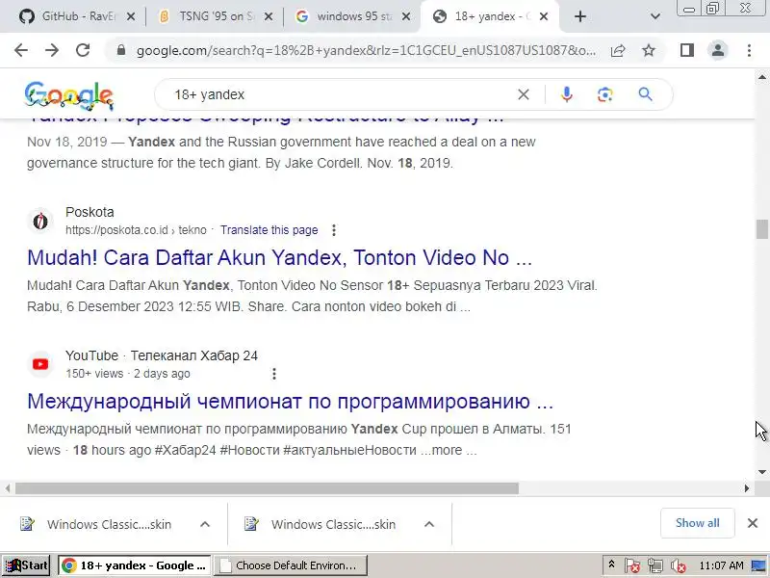Viewport: 770px width, 578px height.
Task: Go forward to next page
Action: click(x=52, y=50)
